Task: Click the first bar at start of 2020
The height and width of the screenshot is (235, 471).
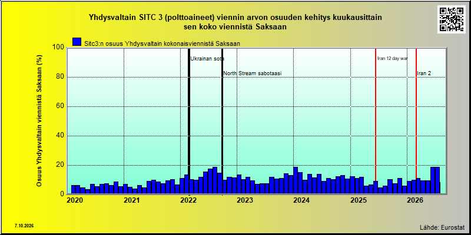Action: pyautogui.click(x=73, y=190)
